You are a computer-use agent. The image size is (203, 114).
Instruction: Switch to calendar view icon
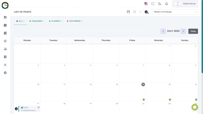[x=128, y=12]
